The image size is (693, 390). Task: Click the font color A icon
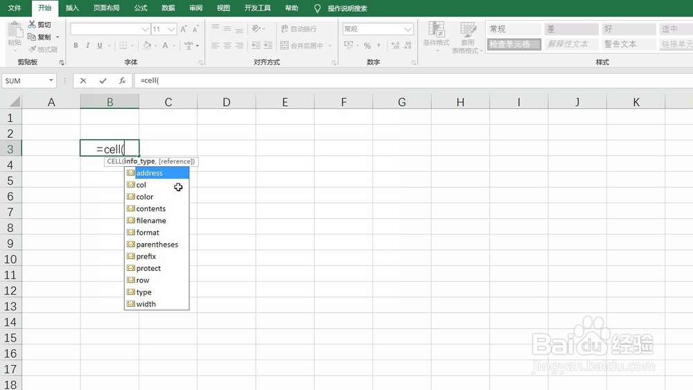click(166, 45)
